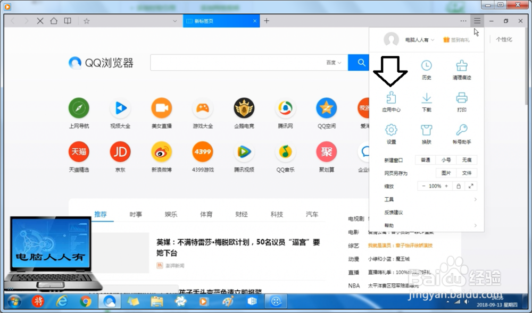Switch to the 体育 news tab
Screen dimensions: 532x313
point(206,214)
